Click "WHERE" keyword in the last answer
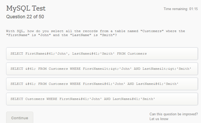The width and height of the screenshot is (201, 123). (x=52, y=99)
